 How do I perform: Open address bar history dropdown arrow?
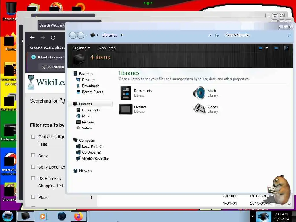(x=210, y=35)
